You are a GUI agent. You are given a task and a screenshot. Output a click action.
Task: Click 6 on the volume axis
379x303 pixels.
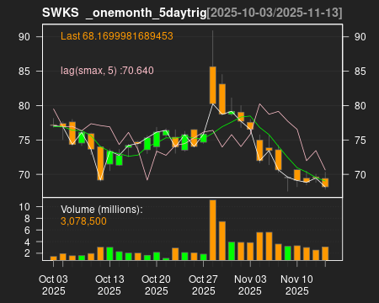pyautogui.click(x=27, y=231)
